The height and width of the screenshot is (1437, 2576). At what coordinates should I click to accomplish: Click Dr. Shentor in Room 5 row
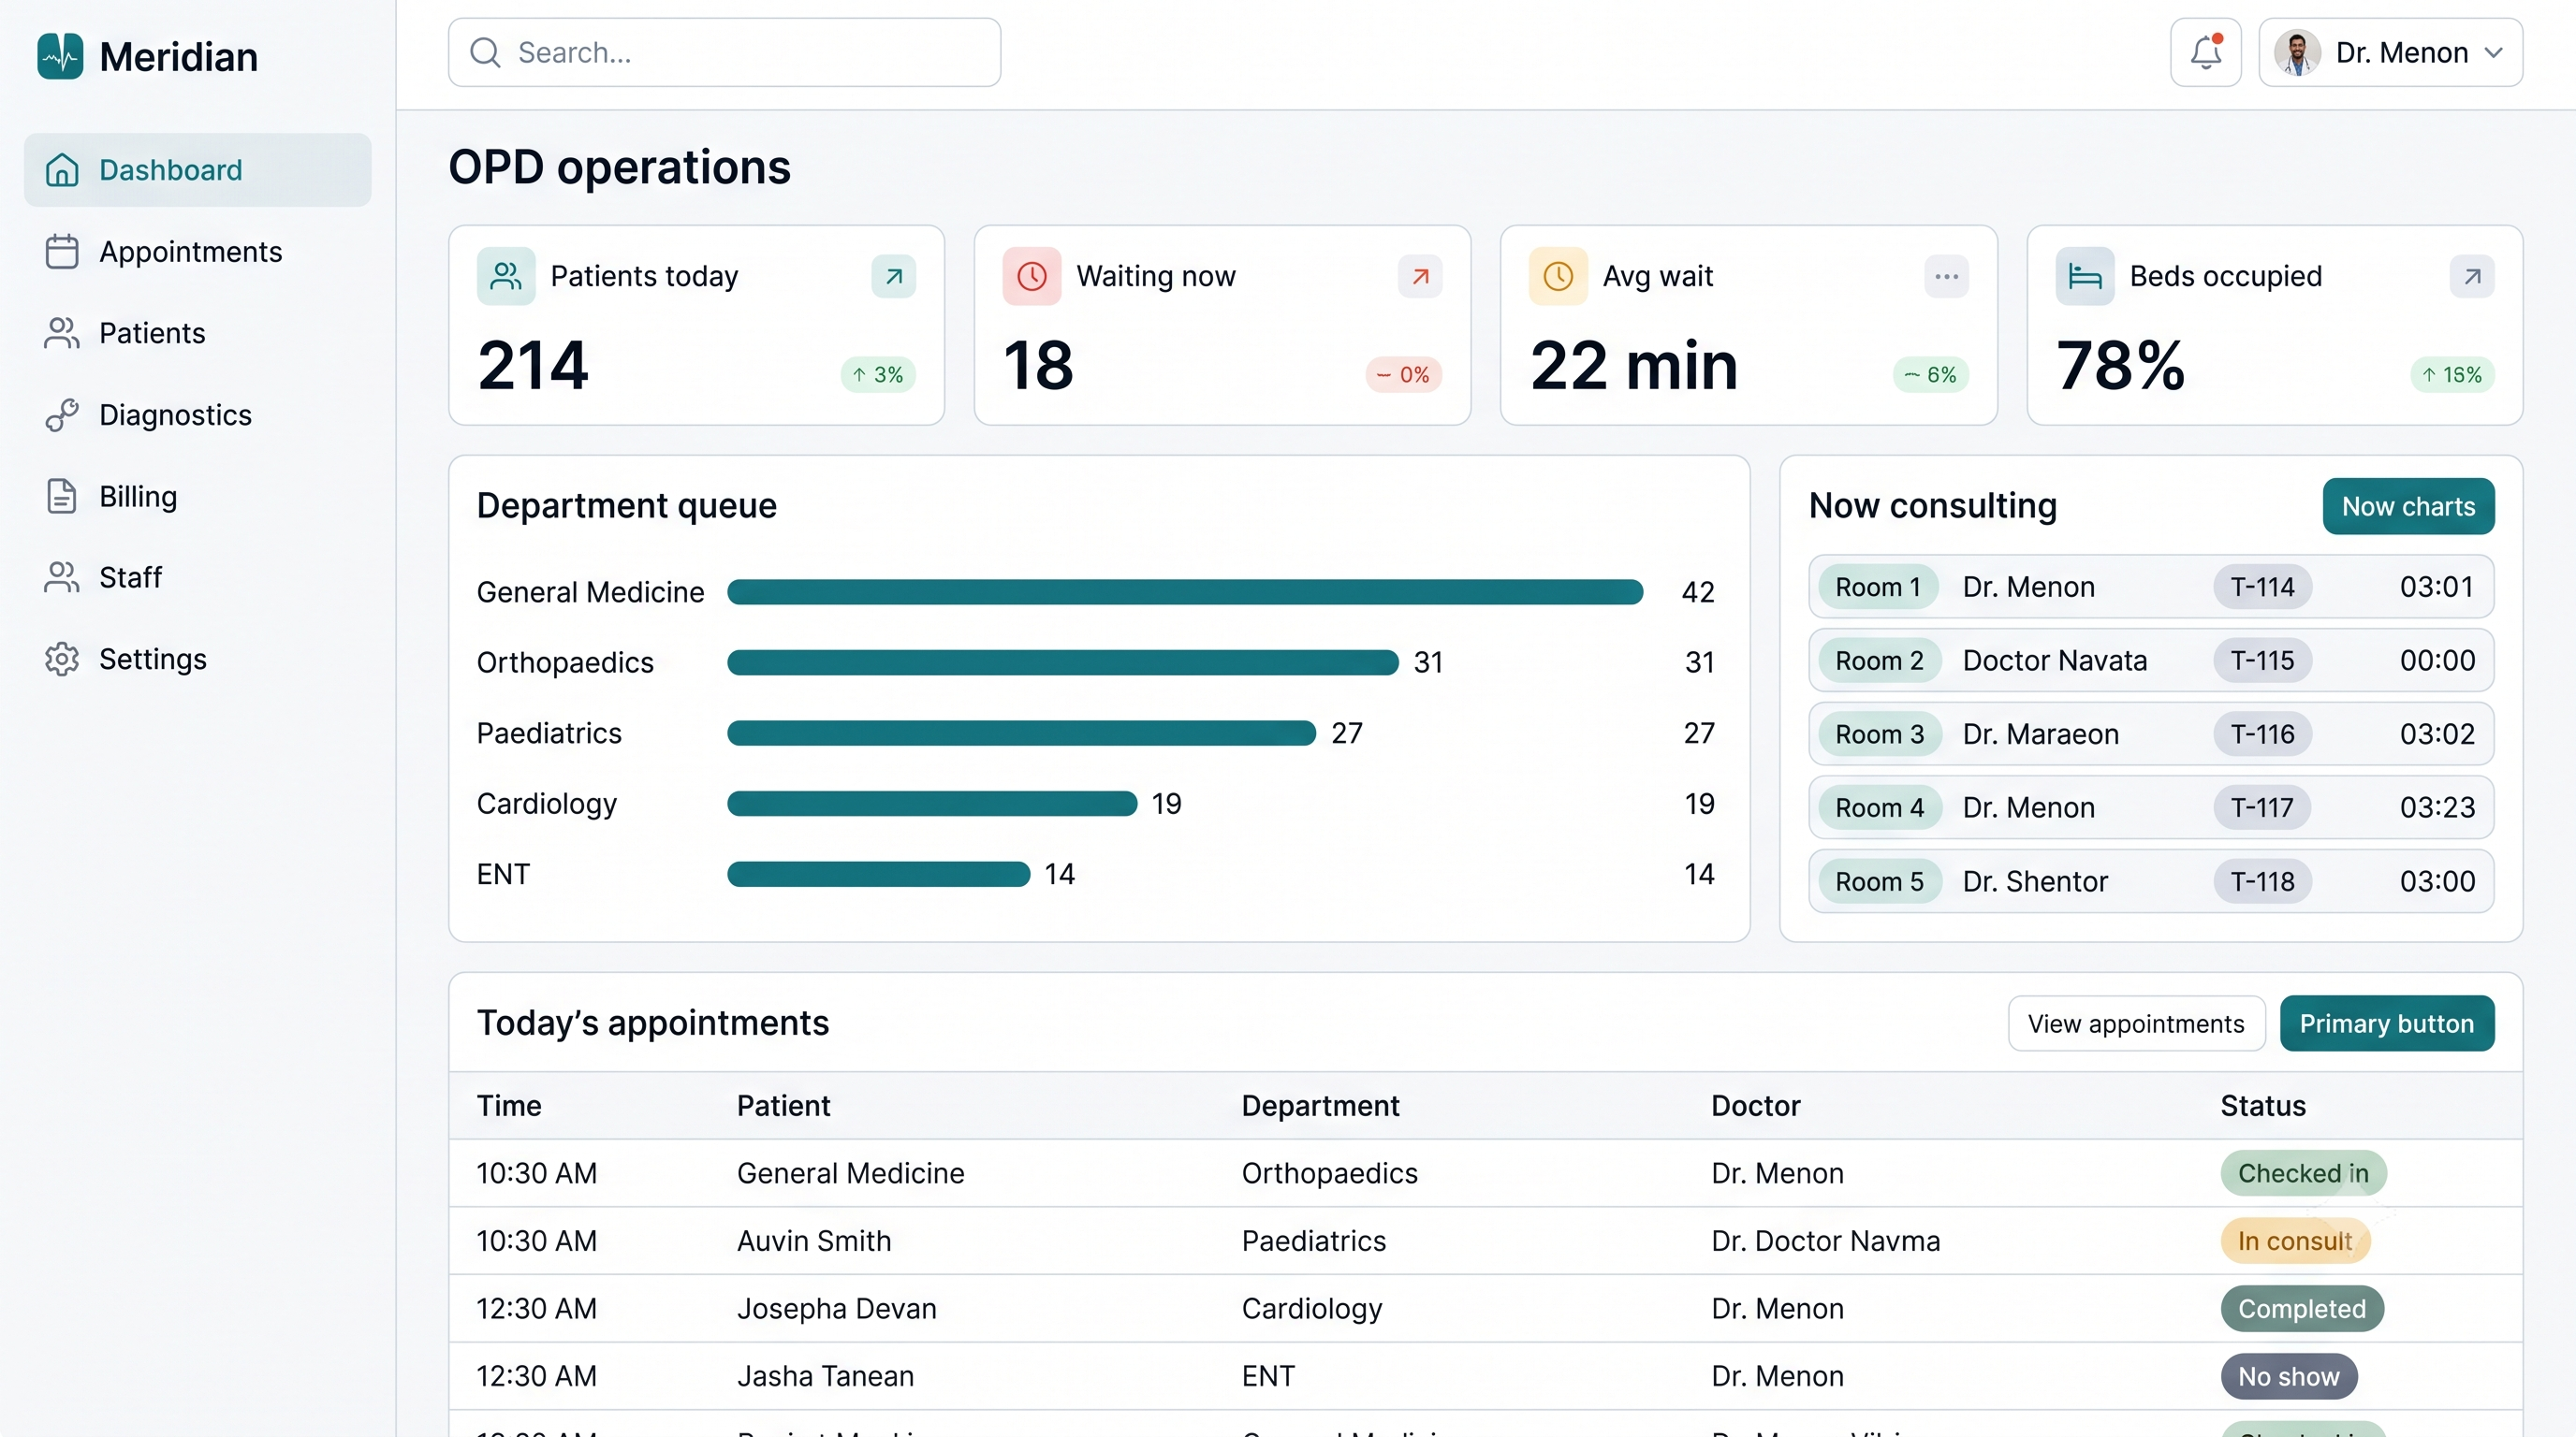pos(2035,881)
